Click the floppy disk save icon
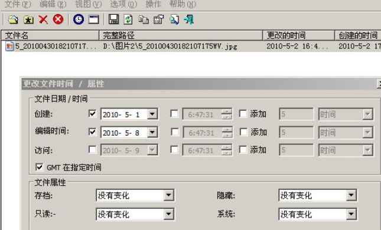Image resolution: width=381 pixels, height=230 pixels. tap(113, 19)
